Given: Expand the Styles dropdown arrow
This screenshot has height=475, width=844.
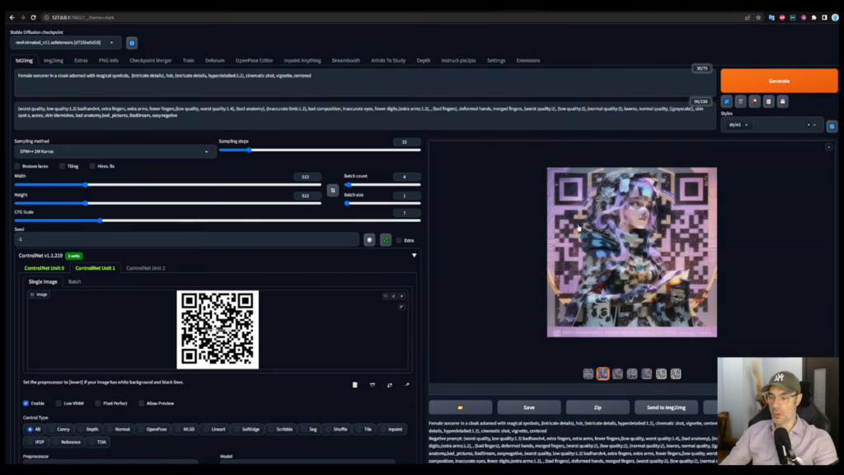Looking at the screenshot, I should [x=814, y=125].
